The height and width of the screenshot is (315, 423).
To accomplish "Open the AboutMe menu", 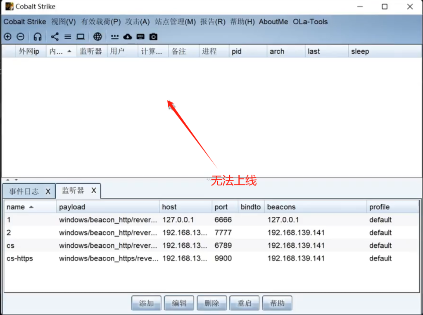I will [273, 22].
